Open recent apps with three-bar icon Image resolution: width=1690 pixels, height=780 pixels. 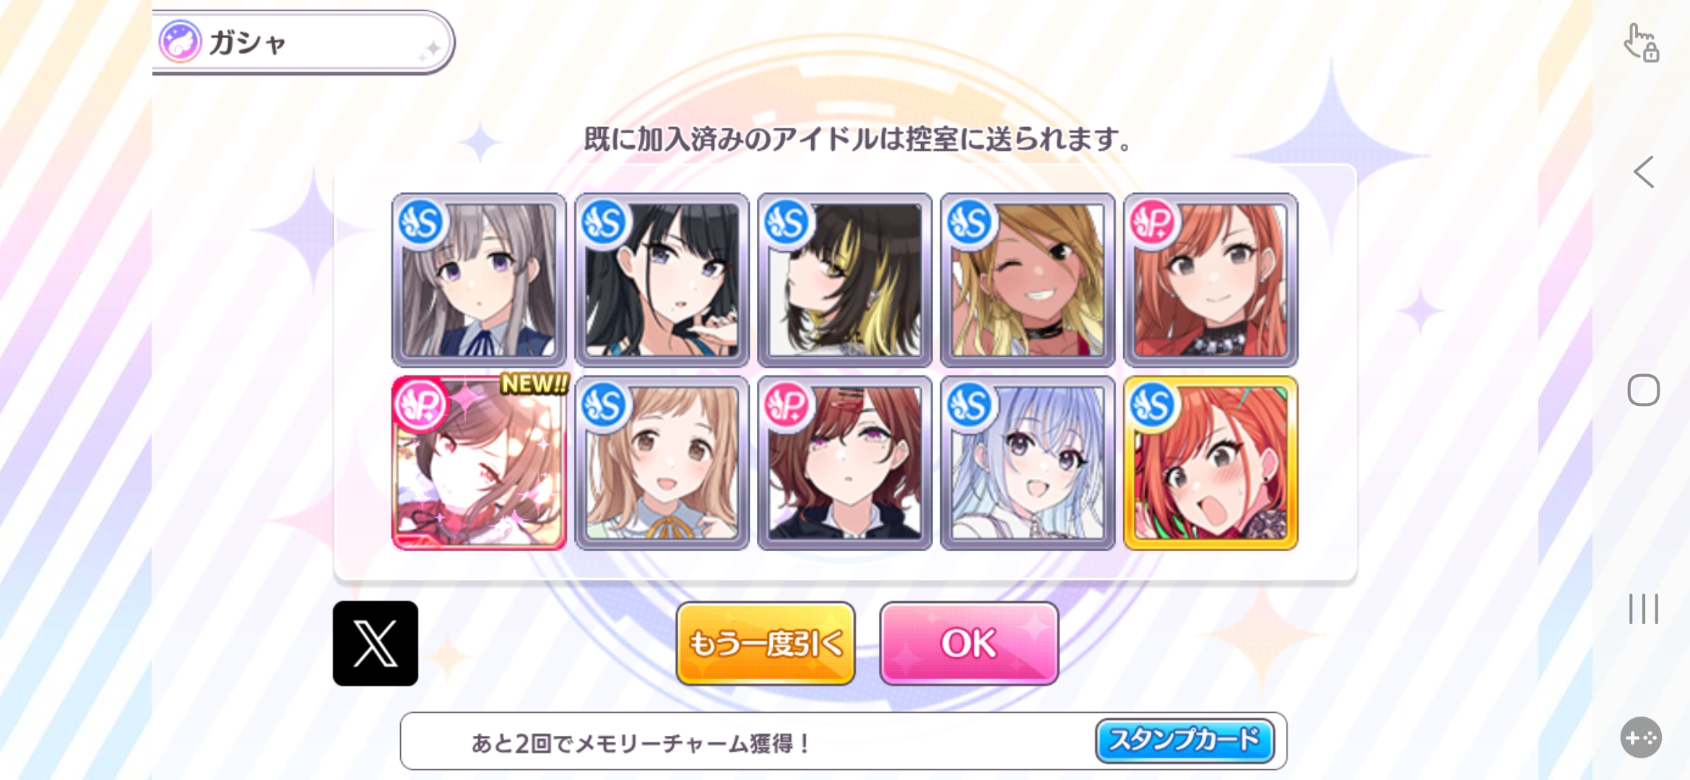coord(1643,608)
